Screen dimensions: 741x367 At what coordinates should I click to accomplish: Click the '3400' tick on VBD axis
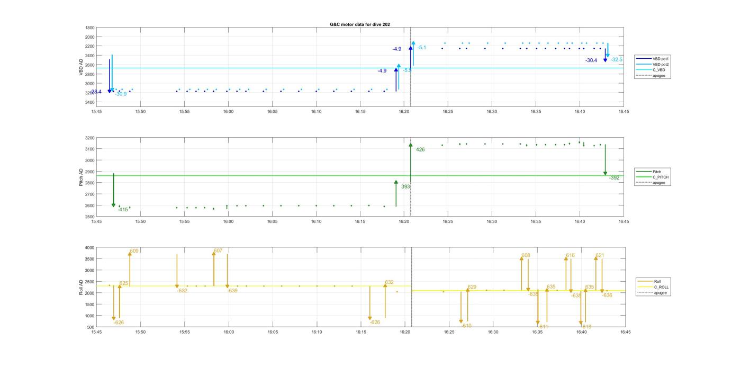point(90,102)
